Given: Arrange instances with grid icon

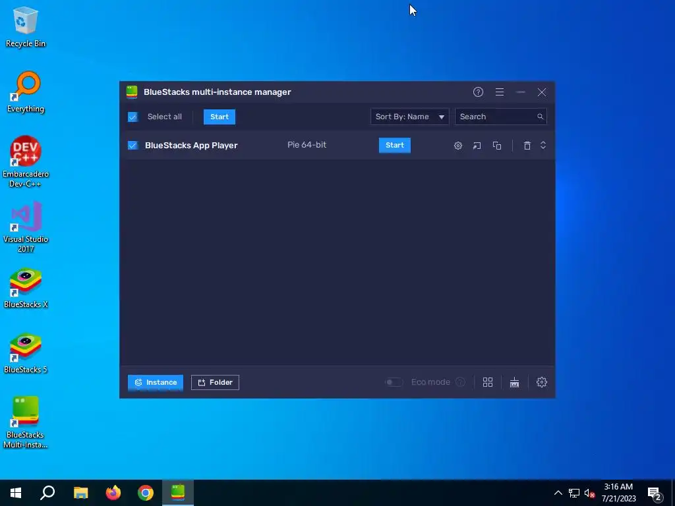Looking at the screenshot, I should click(x=488, y=382).
